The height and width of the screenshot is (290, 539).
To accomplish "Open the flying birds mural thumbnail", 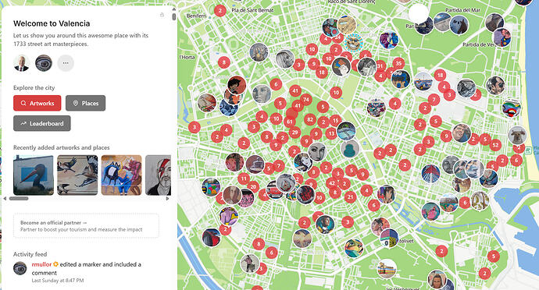I will (x=77, y=175).
